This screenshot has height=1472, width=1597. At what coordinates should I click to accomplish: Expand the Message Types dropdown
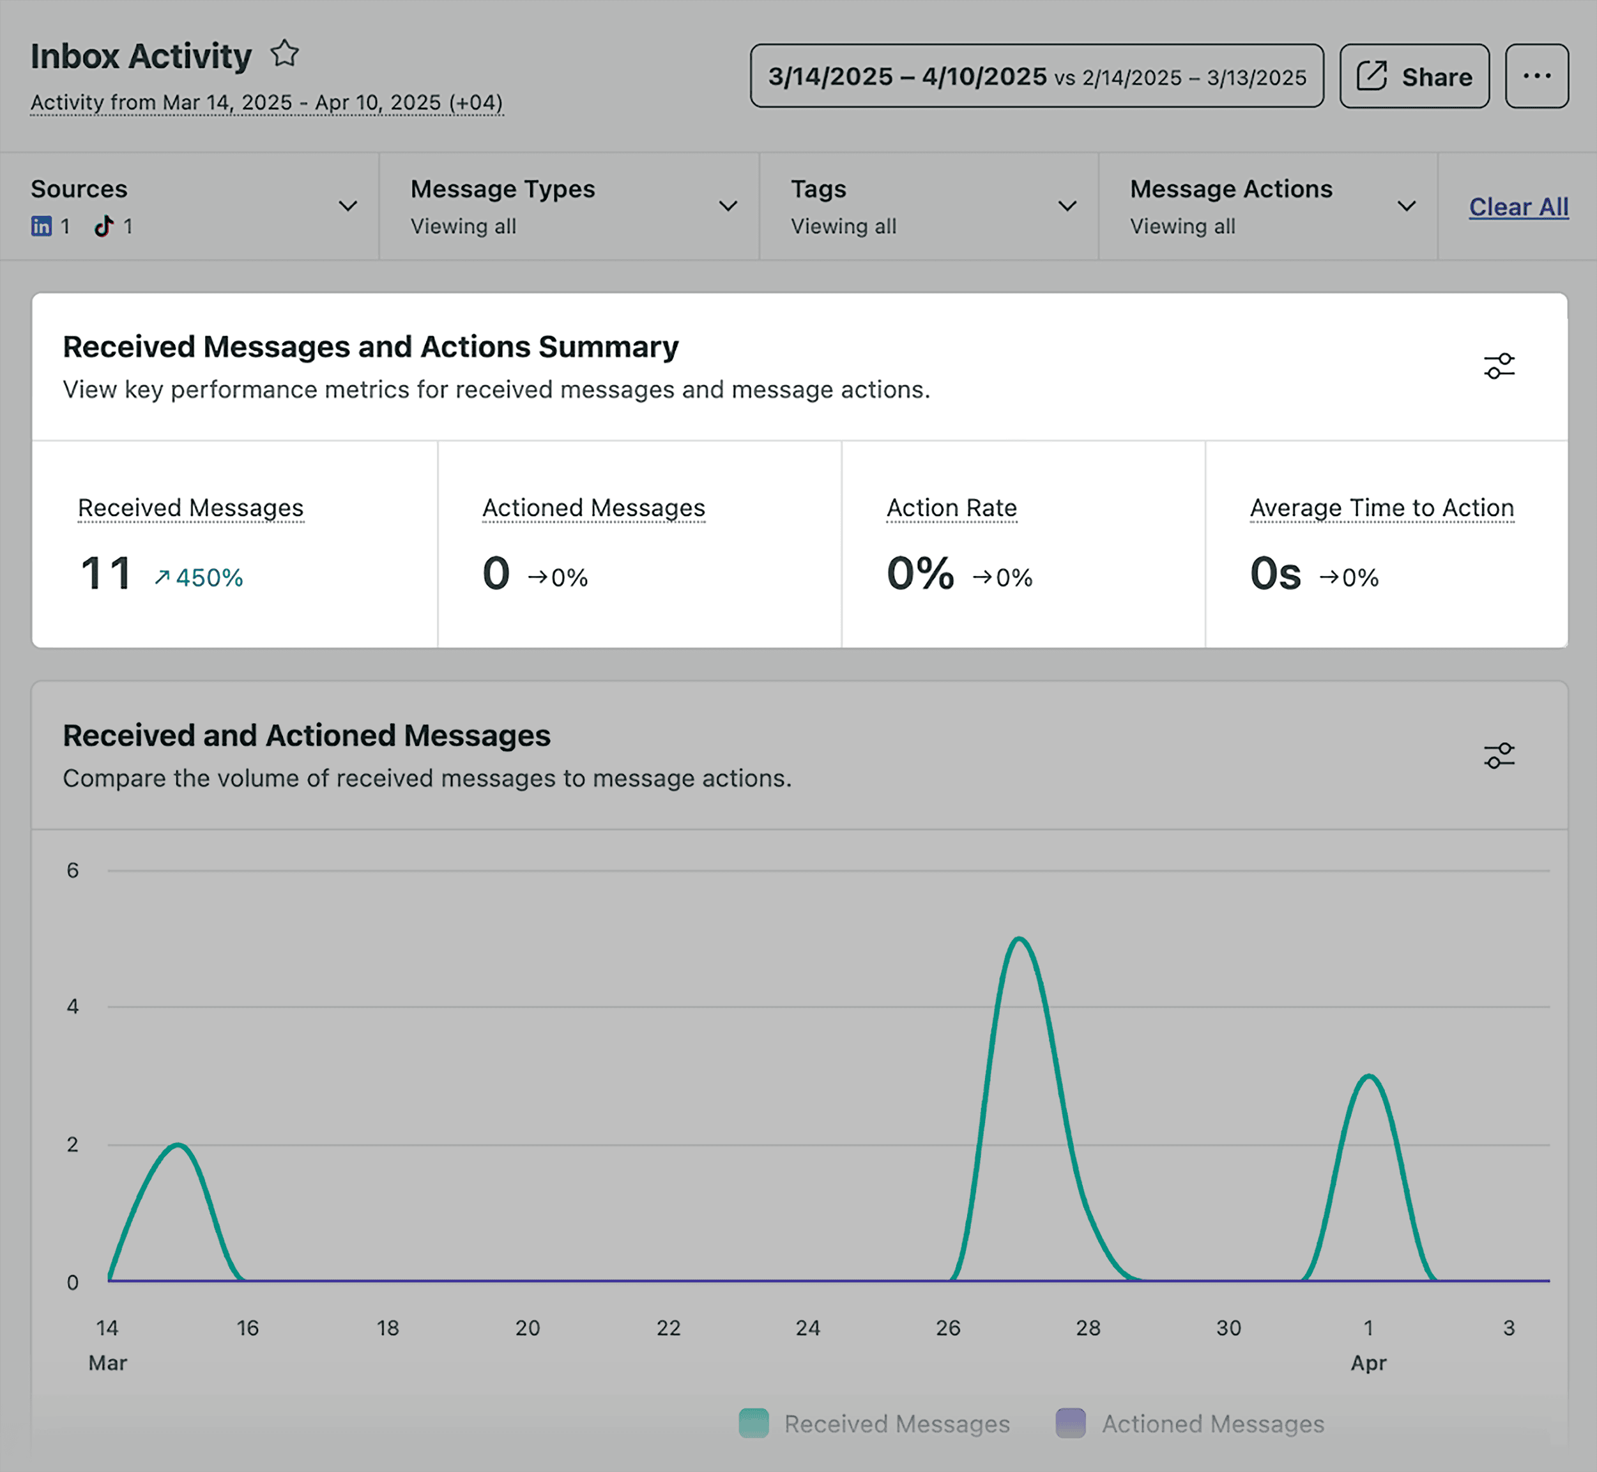pyautogui.click(x=727, y=206)
